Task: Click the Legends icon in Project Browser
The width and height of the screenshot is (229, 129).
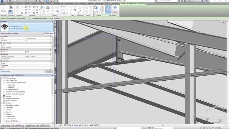Action: click(4, 96)
